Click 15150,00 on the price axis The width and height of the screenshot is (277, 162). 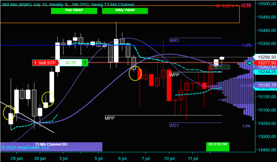267,97
